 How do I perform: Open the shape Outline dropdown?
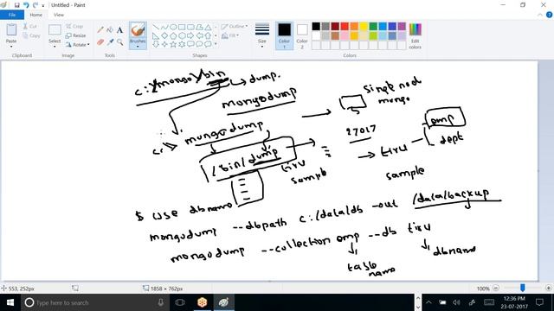(235, 27)
